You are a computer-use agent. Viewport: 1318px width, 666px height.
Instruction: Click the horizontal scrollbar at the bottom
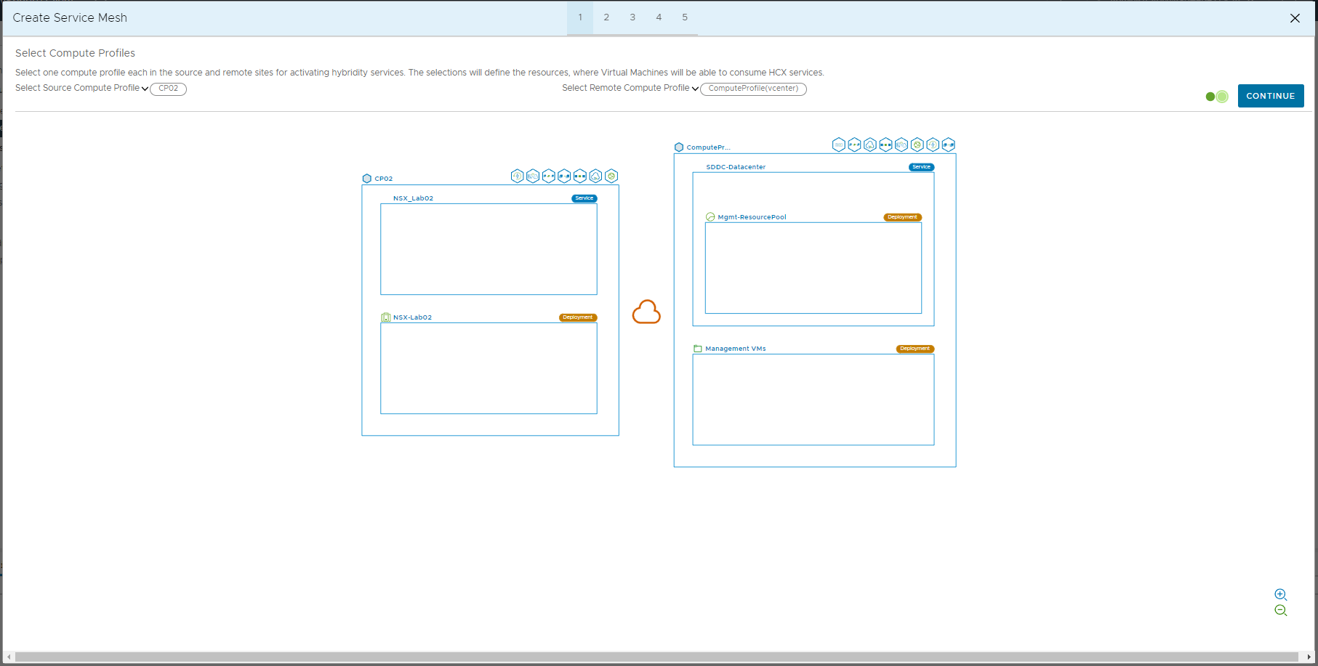(x=656, y=657)
